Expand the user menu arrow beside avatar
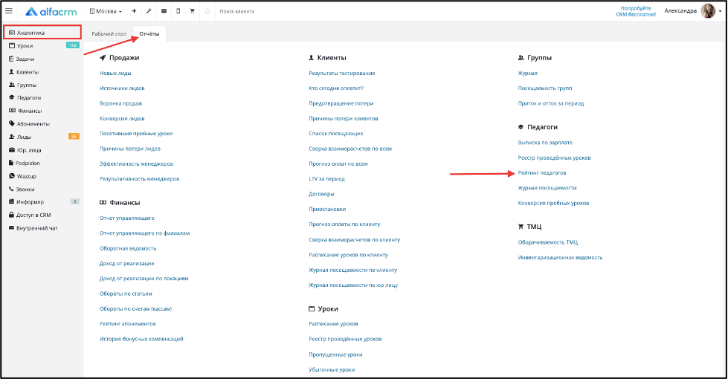This screenshot has height=379, width=728. coord(720,11)
